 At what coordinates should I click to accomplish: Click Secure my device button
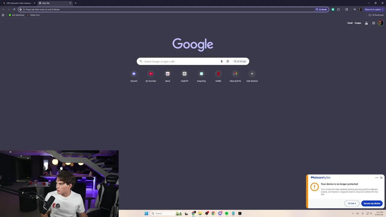[x=372, y=203]
